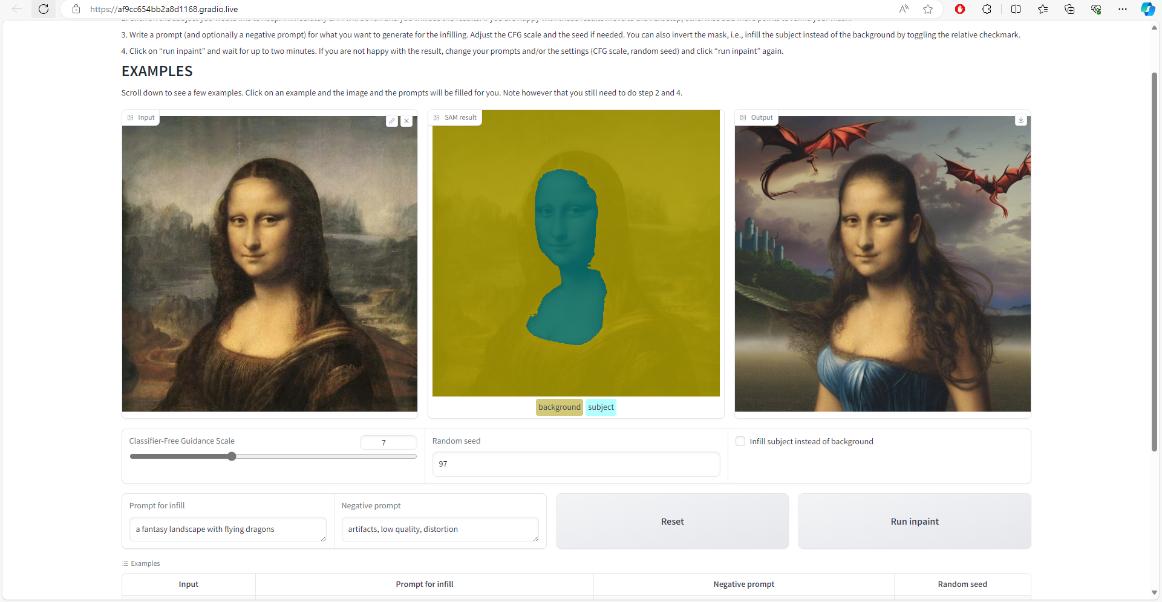Screen dimensions: 1162x602
Task: Click the address bar URL
Action: click(164, 9)
